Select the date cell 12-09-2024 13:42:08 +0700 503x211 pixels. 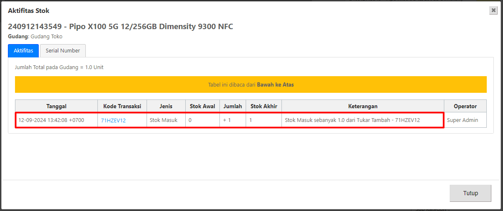(x=57, y=120)
